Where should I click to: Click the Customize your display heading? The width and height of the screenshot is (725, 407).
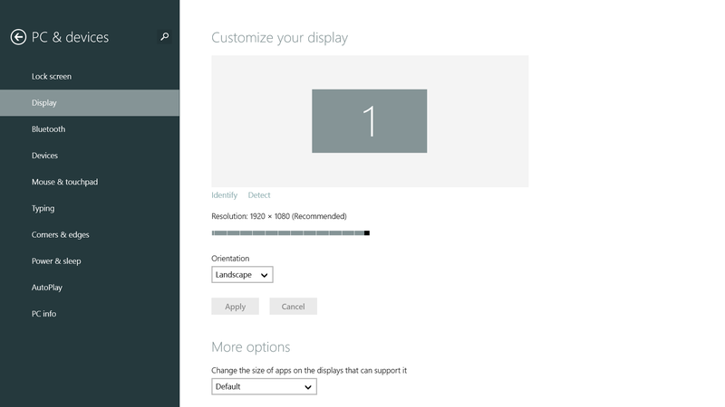[279, 38]
